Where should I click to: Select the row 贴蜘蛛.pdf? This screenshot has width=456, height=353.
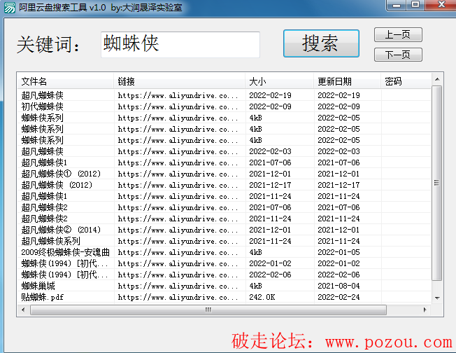click(x=225, y=297)
